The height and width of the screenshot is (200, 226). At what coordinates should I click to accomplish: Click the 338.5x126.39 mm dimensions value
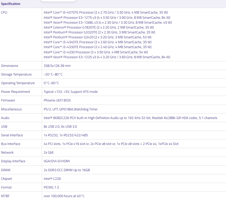[x=57, y=66]
